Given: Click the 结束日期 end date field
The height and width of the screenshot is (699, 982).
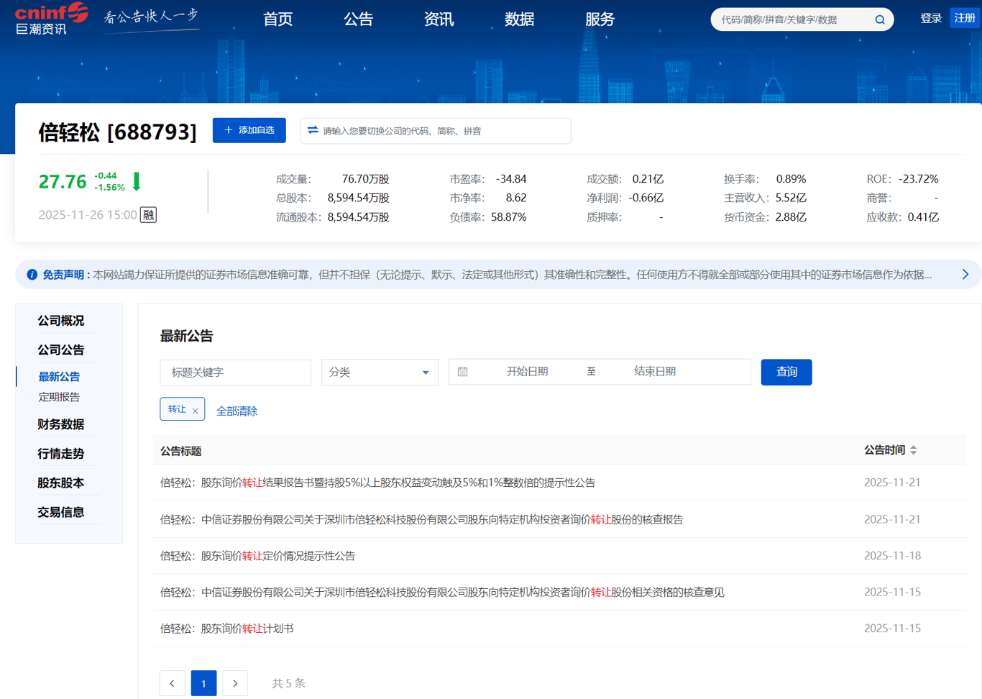Looking at the screenshot, I should click(x=655, y=372).
